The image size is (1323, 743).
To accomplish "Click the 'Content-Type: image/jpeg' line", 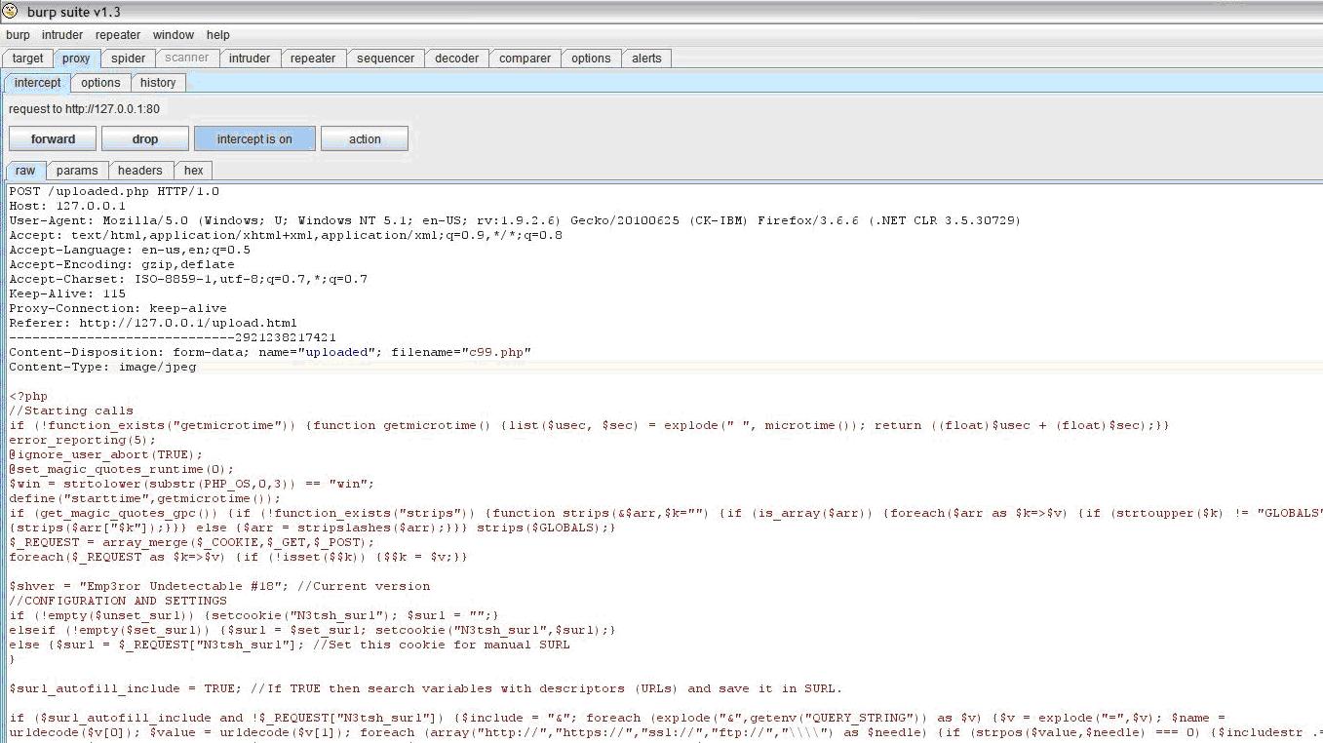I will (102, 367).
